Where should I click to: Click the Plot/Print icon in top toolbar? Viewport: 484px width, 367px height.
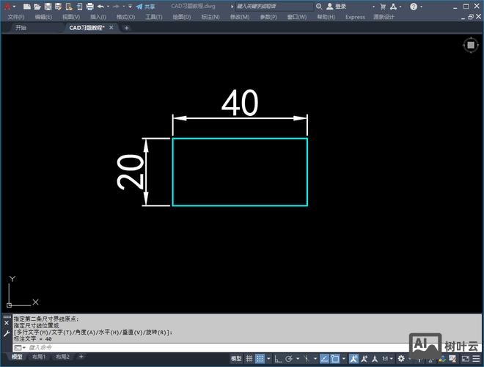pyautogui.click(x=89, y=6)
